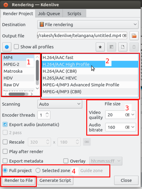Click format list scroll-down arrow
This screenshot has height=189, width=142.
pyautogui.click(x=37, y=88)
